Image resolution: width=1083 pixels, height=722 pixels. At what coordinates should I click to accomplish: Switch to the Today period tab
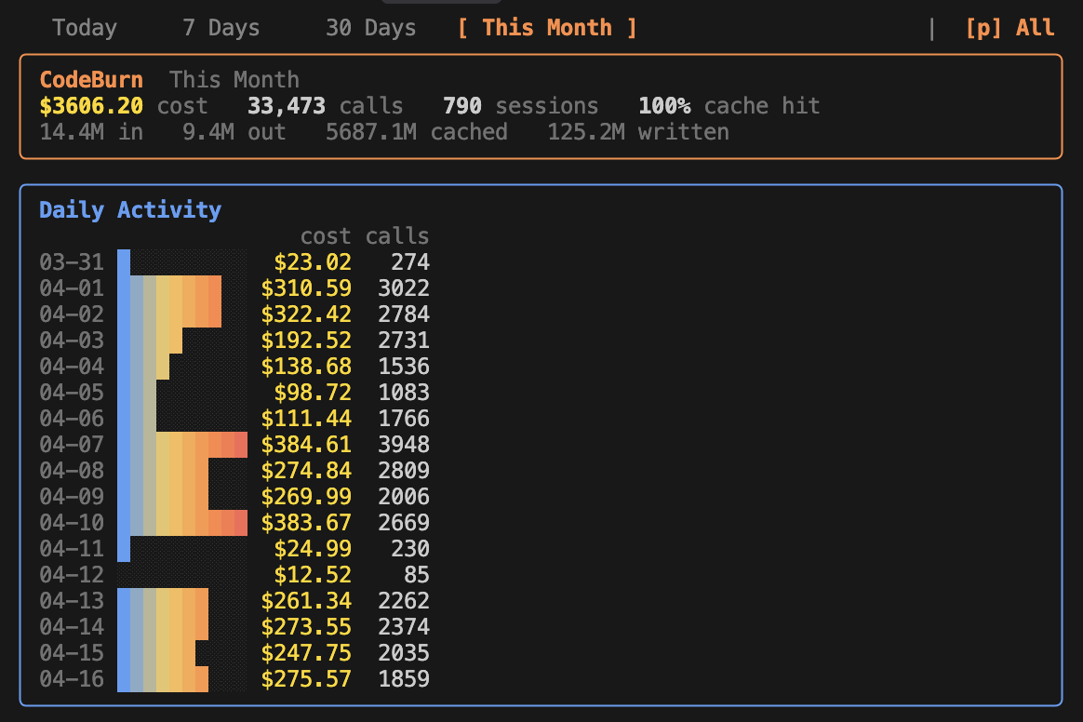click(85, 28)
